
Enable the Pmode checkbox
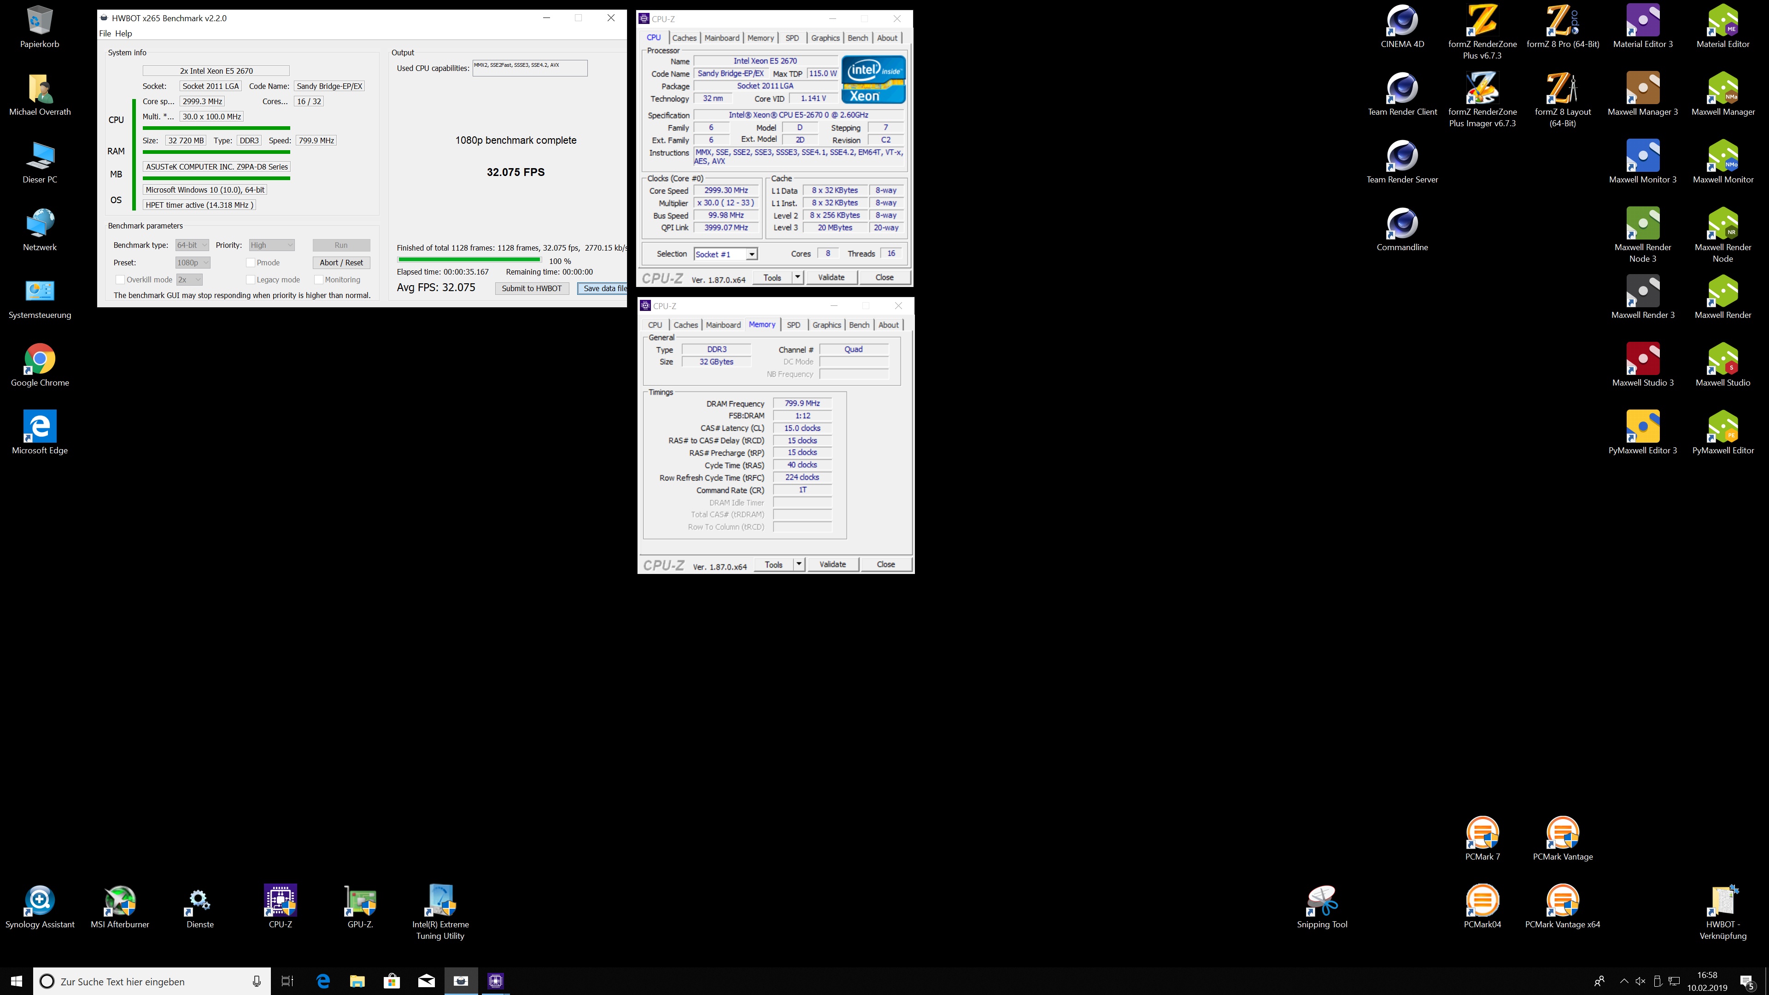[251, 262]
